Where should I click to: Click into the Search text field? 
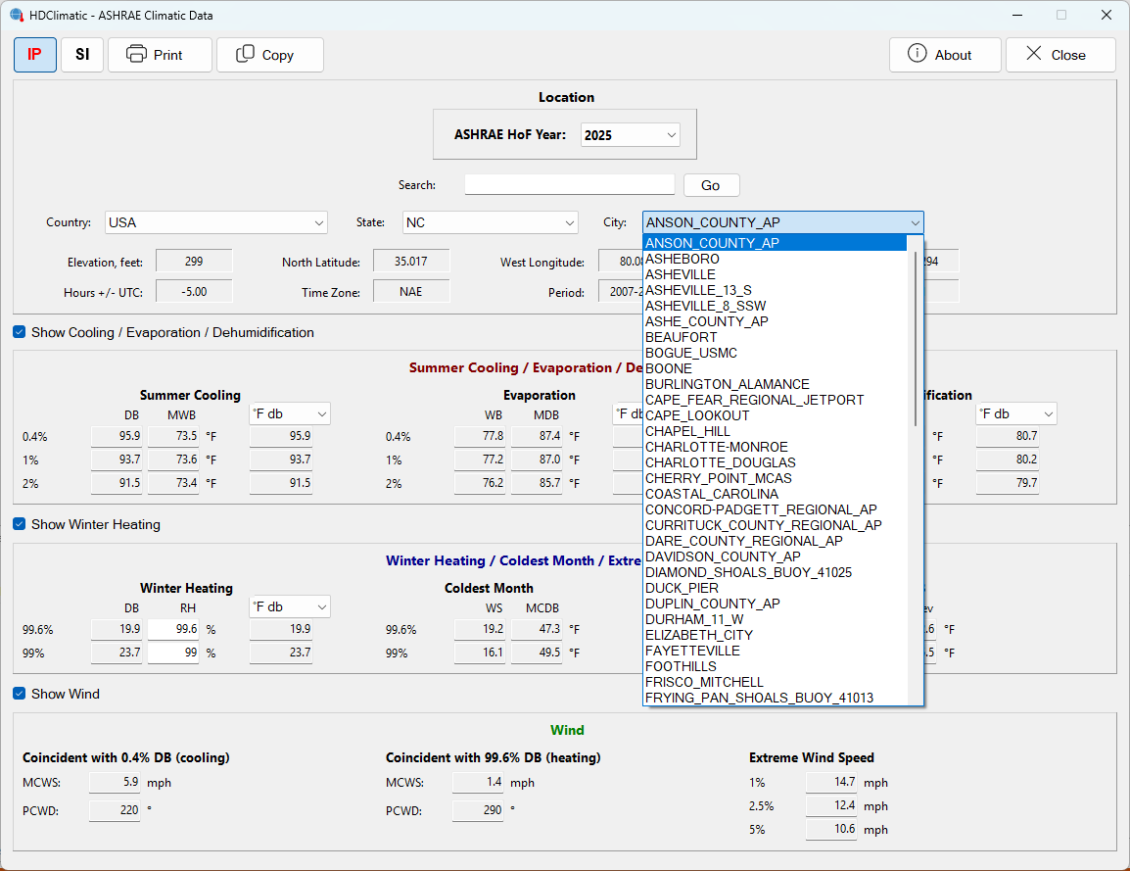(x=569, y=184)
